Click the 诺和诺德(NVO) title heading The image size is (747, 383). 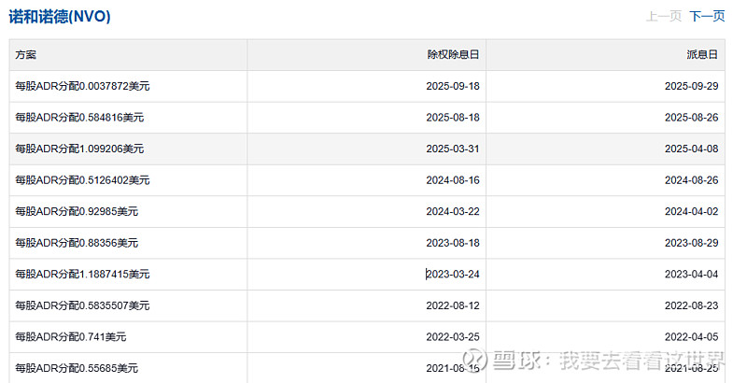pos(61,15)
